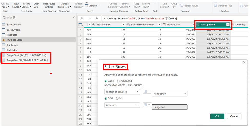Click Close & Apply
The image size is (250, 127).
(5, 5)
